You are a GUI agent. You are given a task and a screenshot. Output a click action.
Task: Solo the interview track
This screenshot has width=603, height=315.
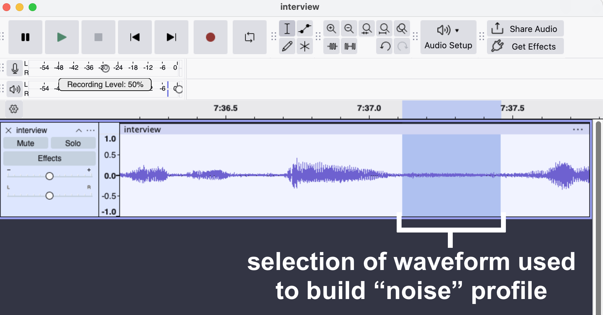tap(73, 143)
